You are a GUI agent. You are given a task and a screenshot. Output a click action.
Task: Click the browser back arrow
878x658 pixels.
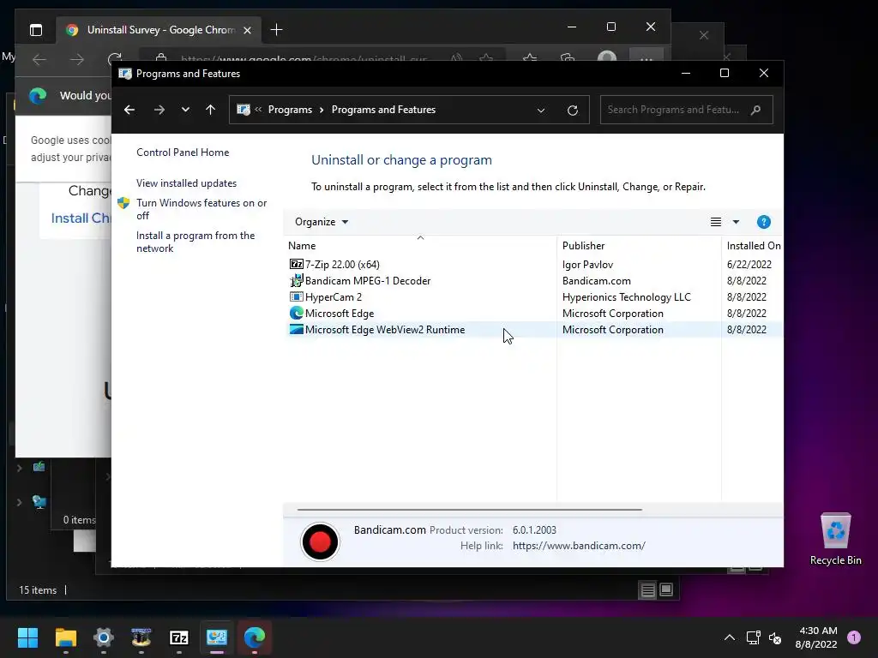[39, 59]
